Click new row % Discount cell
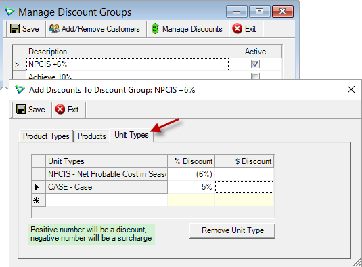This screenshot has height=267, width=362. coord(191,200)
